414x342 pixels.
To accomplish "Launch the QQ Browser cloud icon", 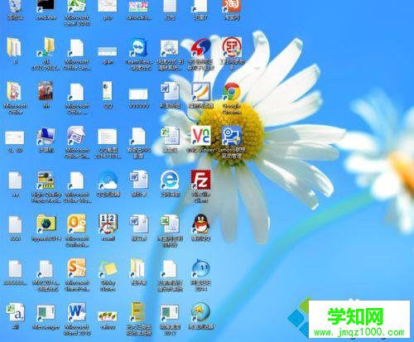I will coord(108,181).
